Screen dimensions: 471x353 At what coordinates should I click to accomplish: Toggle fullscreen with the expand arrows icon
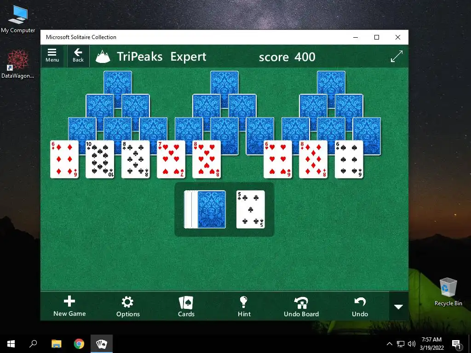click(x=396, y=57)
